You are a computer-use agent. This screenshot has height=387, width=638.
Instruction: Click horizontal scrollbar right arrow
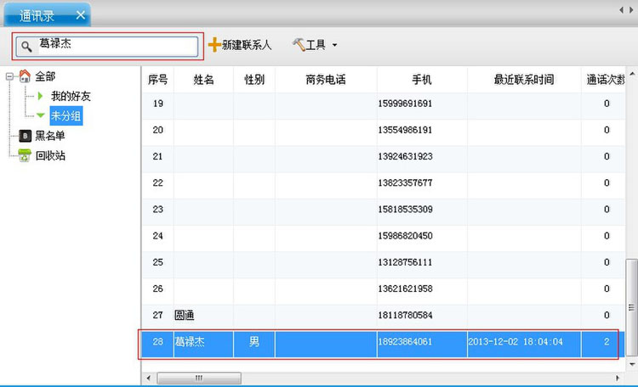click(x=618, y=378)
